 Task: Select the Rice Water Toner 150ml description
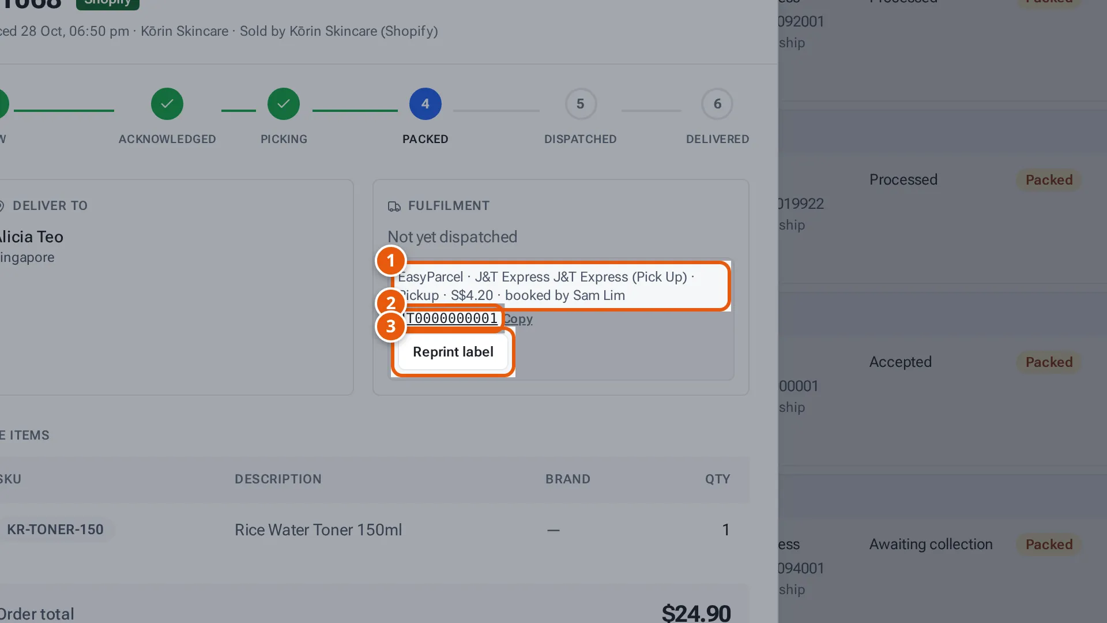tap(318, 530)
